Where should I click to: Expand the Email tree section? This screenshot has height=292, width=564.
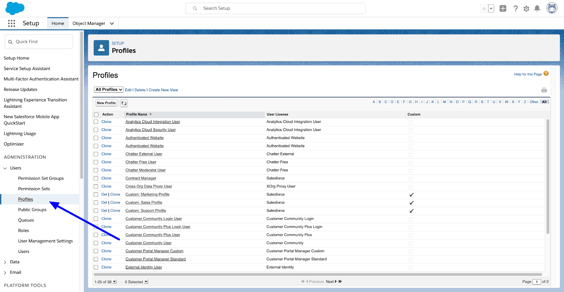[5, 273]
